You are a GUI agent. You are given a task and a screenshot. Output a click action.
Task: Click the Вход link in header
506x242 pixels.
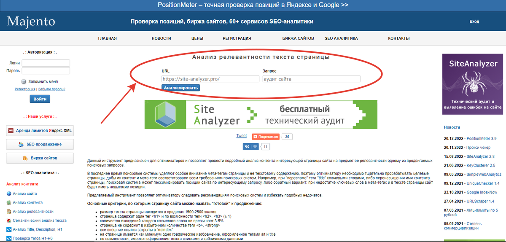pyautogui.click(x=474, y=21)
